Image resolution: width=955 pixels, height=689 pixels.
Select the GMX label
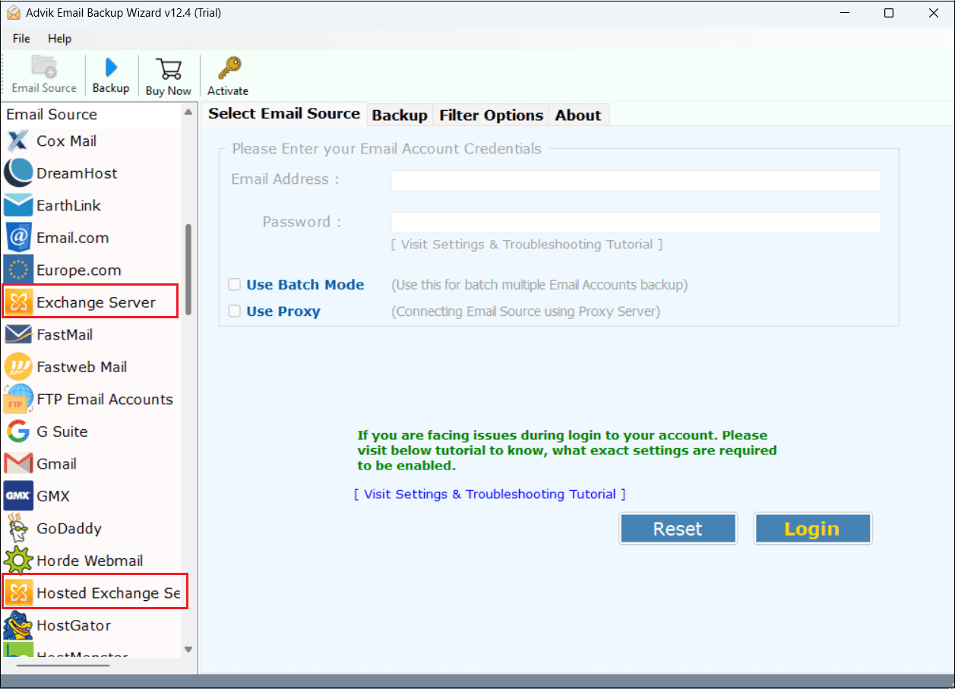53,496
